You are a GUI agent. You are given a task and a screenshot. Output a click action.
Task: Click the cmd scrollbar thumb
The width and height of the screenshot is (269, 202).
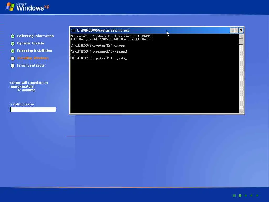coord(241,42)
